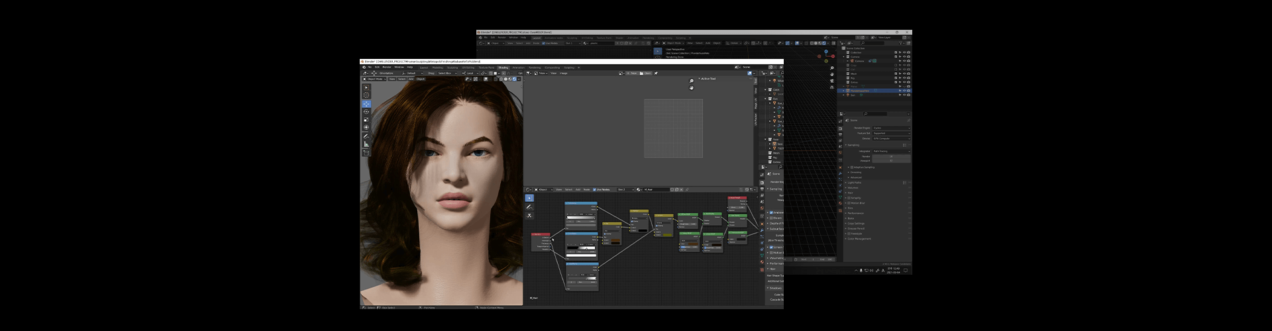
Task: Toggle Bloom checkbox in front properties
Action: pos(771,218)
